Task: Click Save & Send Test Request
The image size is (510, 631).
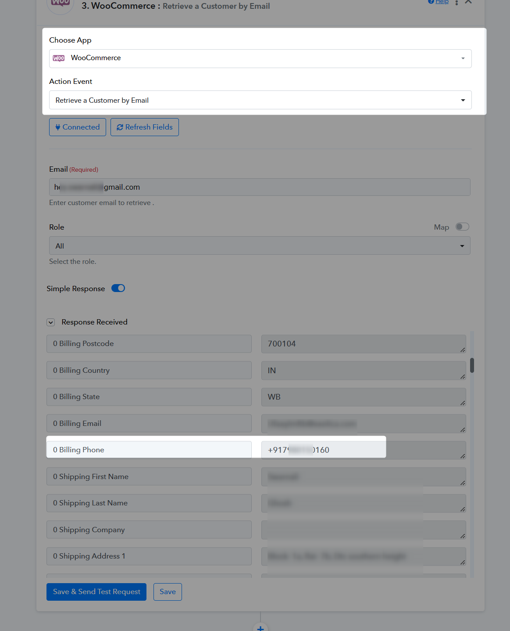Action: (x=96, y=592)
